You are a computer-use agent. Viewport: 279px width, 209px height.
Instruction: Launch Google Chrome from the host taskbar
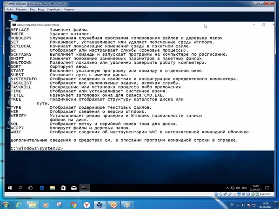point(73,204)
